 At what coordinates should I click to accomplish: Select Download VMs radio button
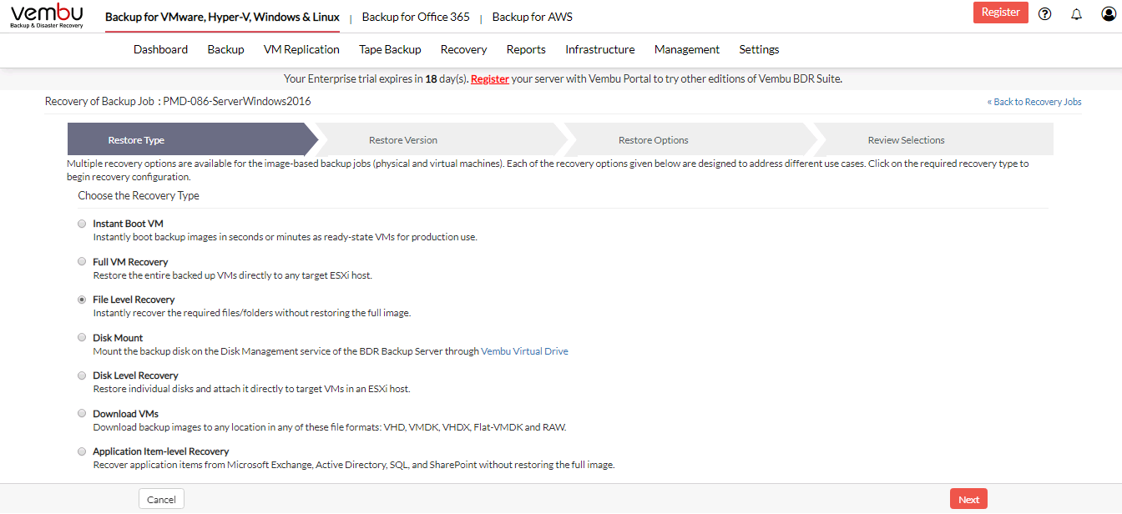(x=82, y=413)
